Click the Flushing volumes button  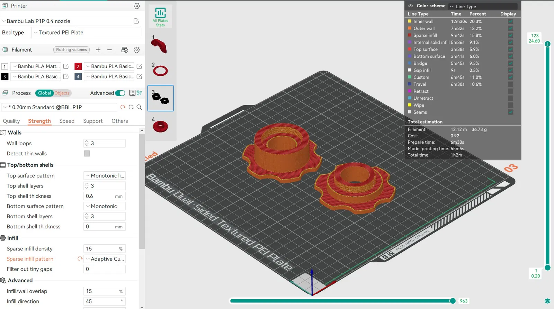pyautogui.click(x=72, y=50)
